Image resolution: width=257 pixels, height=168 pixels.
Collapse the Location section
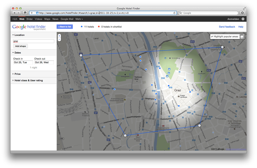point(18,35)
